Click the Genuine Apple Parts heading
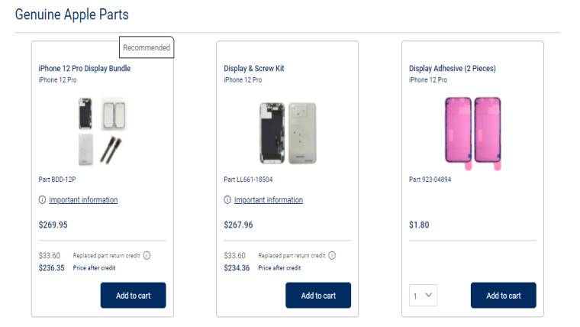This screenshot has height=327, width=580. coord(72,15)
